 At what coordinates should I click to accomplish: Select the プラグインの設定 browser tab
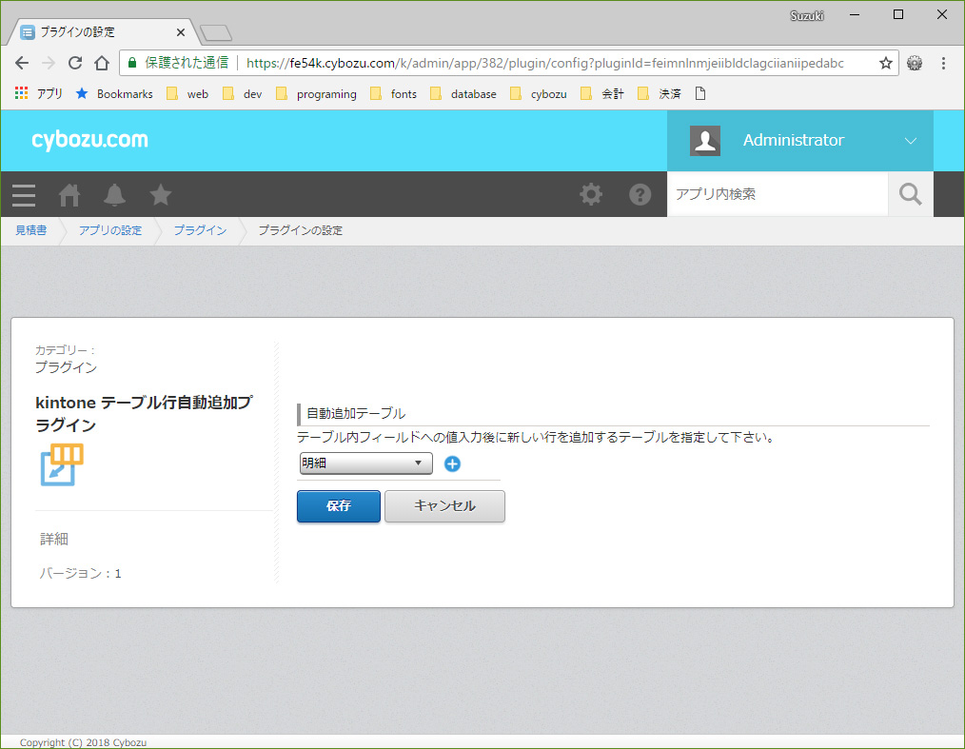[102, 32]
